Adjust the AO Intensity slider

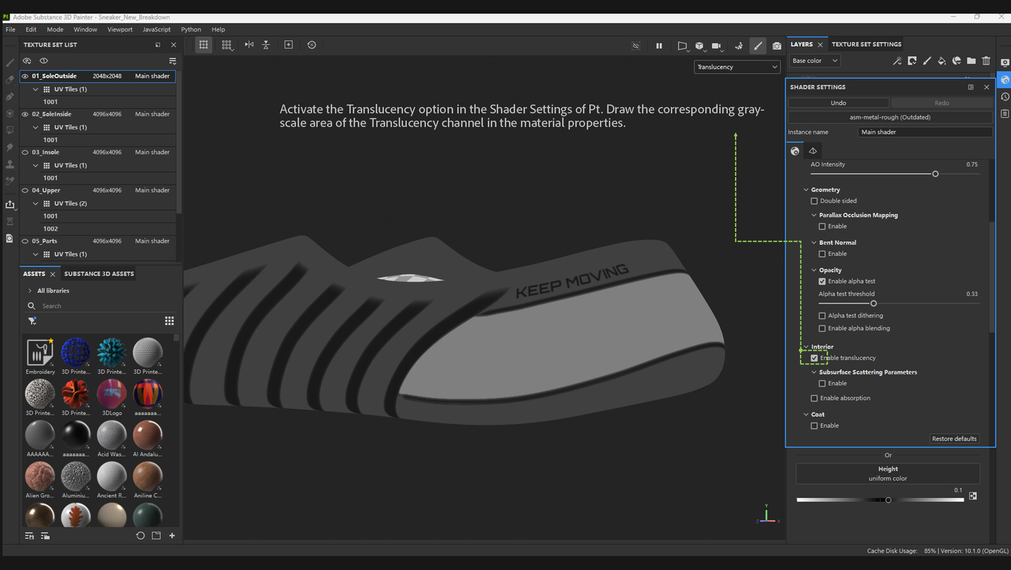click(895, 174)
